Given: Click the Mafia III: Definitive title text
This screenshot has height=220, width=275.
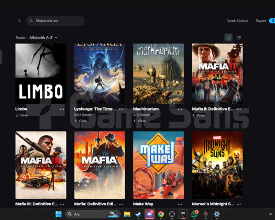Looking at the screenshot, I should 37,204.
